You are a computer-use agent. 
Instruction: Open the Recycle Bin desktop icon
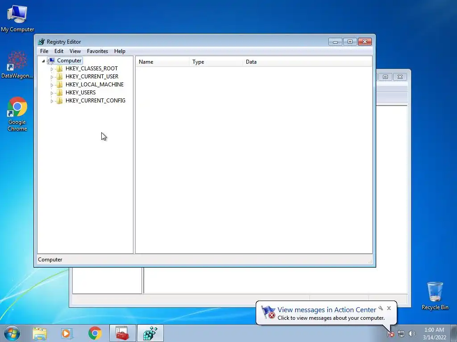435,296
